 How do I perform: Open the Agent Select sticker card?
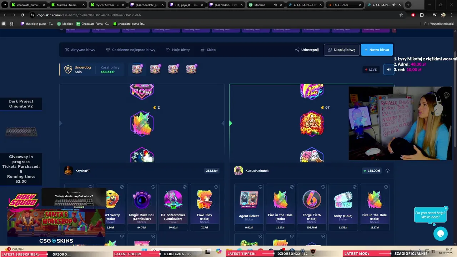pyautogui.click(x=249, y=207)
